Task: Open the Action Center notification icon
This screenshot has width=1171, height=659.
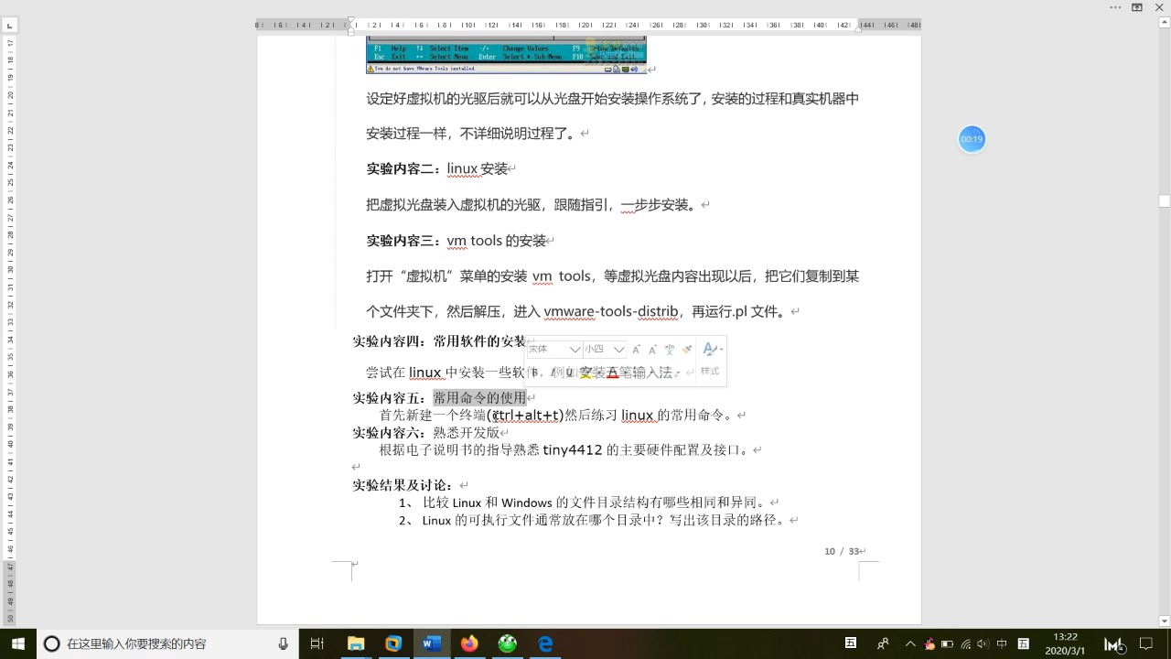Action: point(1145,643)
